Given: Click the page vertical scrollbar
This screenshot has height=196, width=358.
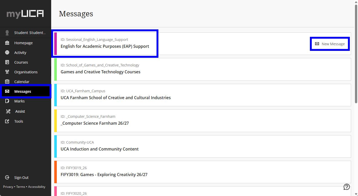Looking at the screenshot, I should point(356,54).
